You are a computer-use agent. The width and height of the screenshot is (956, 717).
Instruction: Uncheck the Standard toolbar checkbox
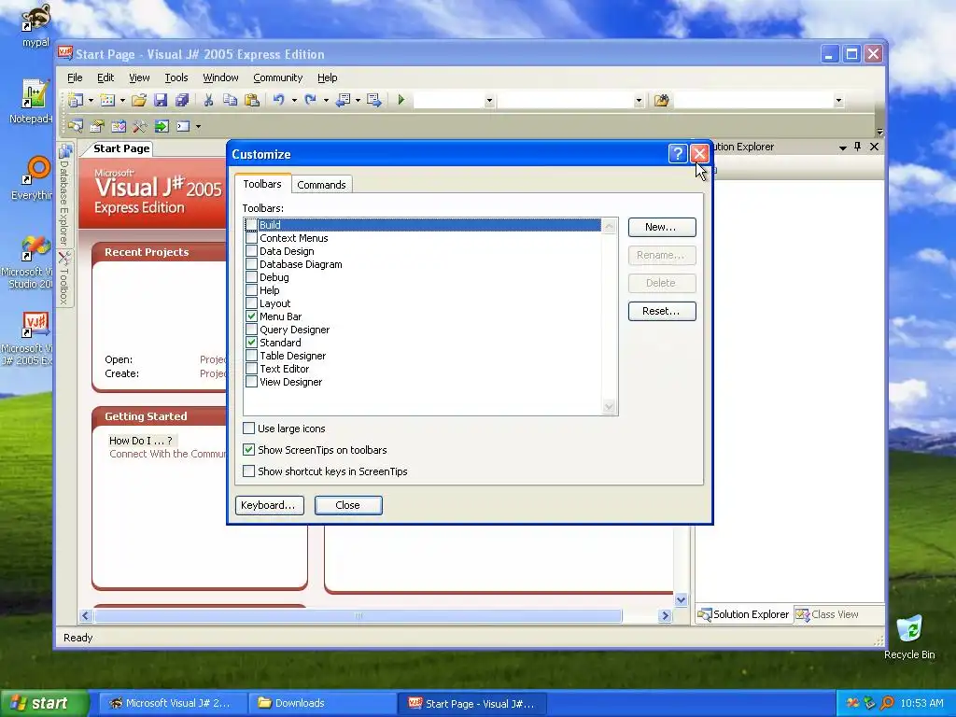point(251,342)
